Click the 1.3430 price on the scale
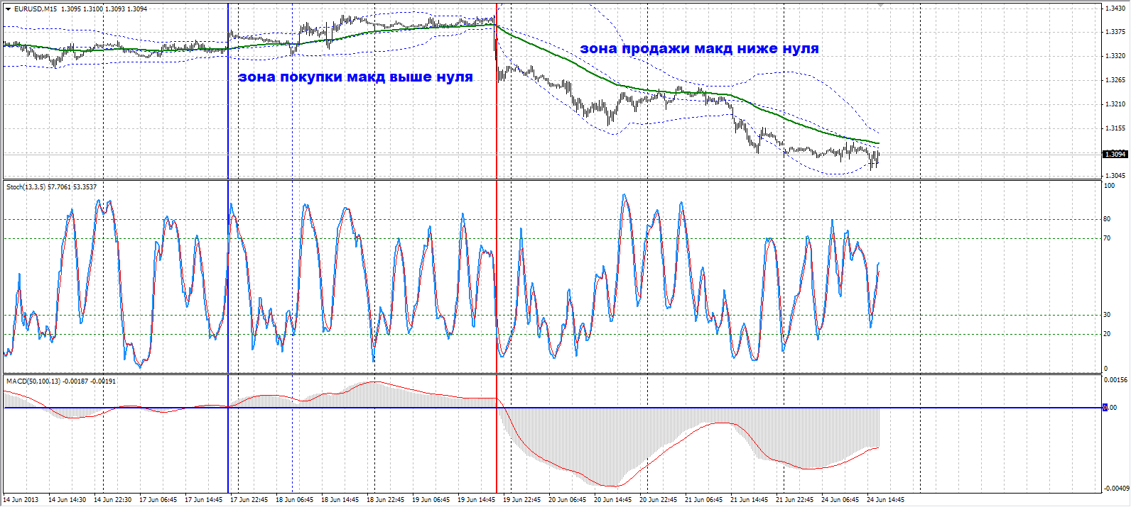 coord(1115,9)
